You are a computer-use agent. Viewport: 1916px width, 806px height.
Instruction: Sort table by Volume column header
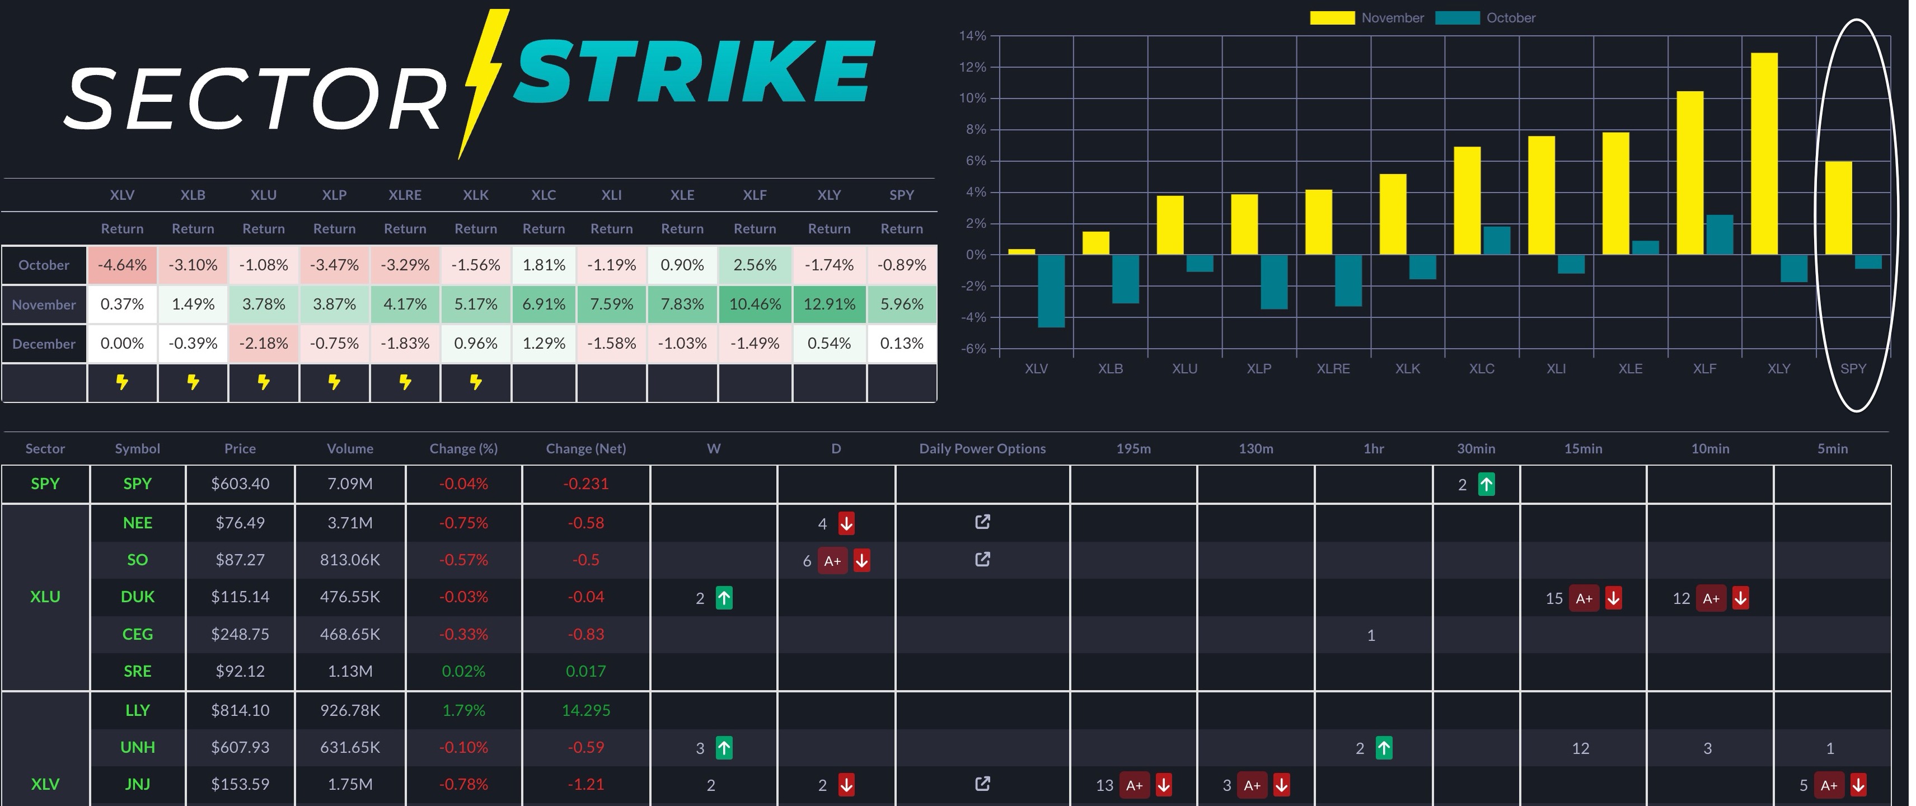350,448
